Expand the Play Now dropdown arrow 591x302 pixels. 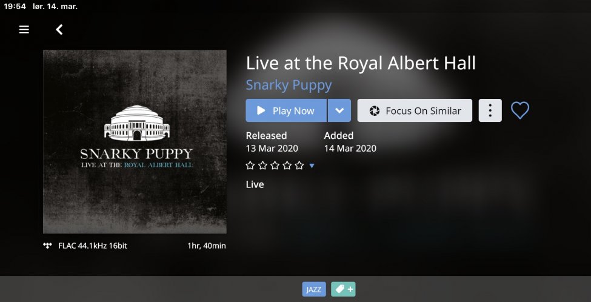coord(339,110)
